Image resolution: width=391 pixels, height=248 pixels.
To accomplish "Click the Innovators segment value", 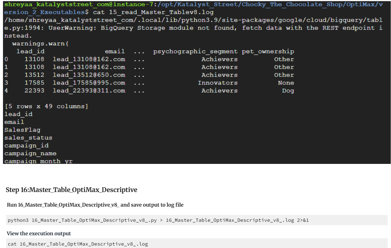I will pyautogui.click(x=218, y=83).
